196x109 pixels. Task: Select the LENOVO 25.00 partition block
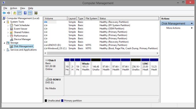pos(145,67)
